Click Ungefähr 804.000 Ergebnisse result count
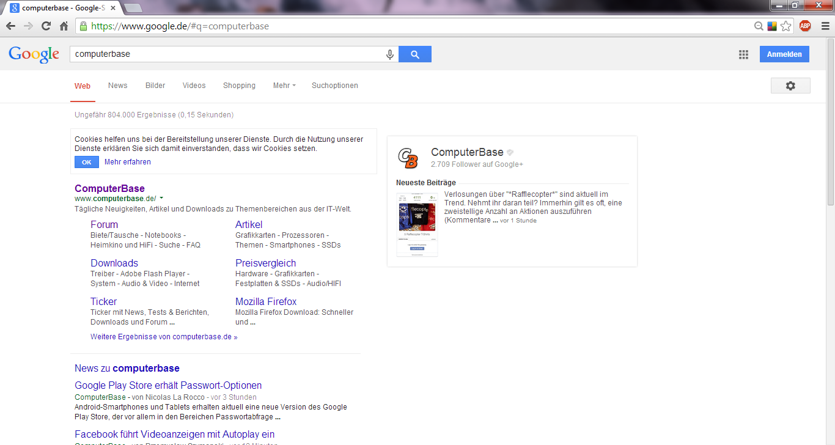 [154, 115]
